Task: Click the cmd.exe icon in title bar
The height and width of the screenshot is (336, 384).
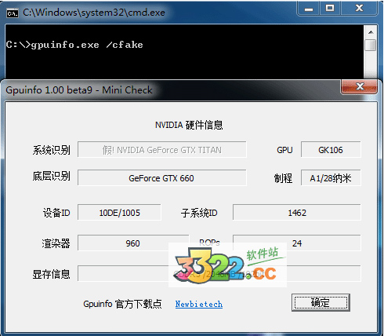Action: pos(13,13)
